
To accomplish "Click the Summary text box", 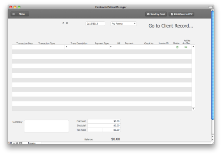I will click(x=46, y=126).
